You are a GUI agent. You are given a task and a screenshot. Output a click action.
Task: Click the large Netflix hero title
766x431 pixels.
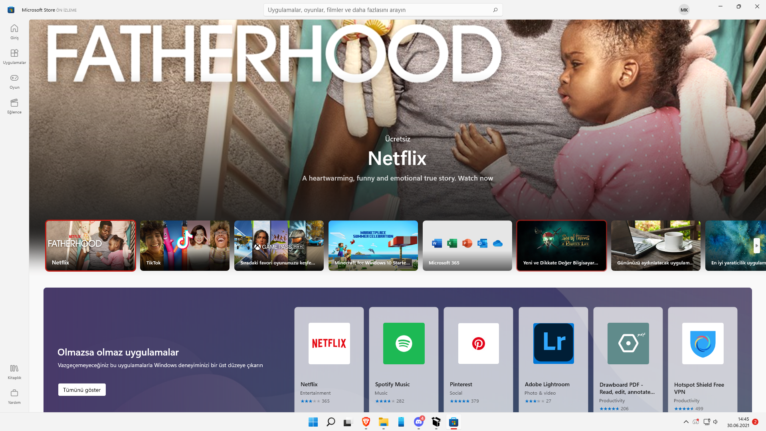tap(397, 158)
